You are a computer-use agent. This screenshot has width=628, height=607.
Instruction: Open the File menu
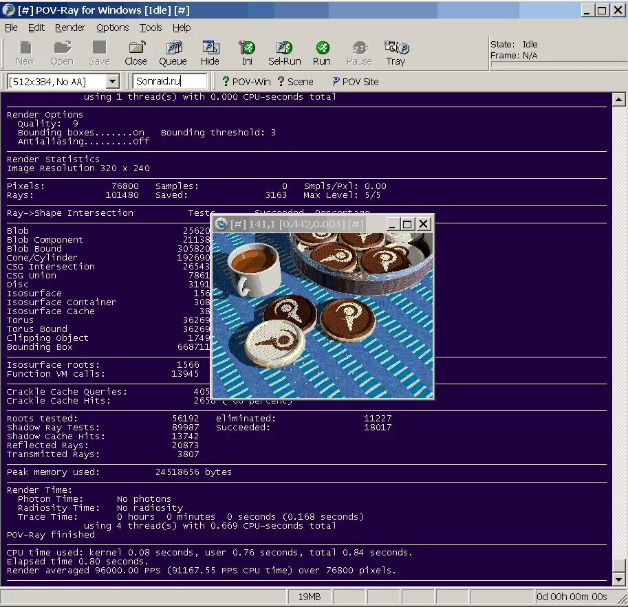11,27
